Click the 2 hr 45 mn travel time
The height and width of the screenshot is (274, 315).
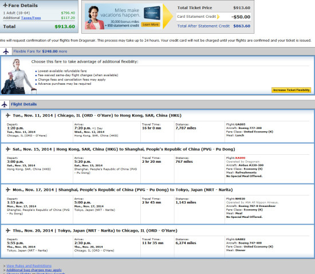pyautogui.click(x=151, y=202)
